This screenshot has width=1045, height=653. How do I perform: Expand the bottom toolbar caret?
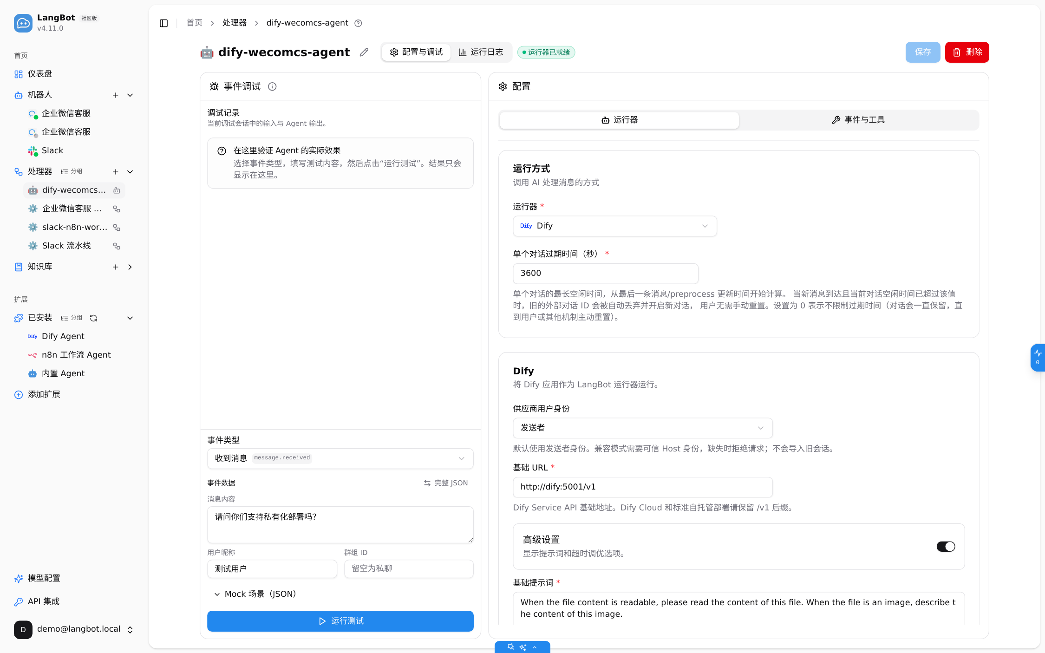click(x=535, y=647)
